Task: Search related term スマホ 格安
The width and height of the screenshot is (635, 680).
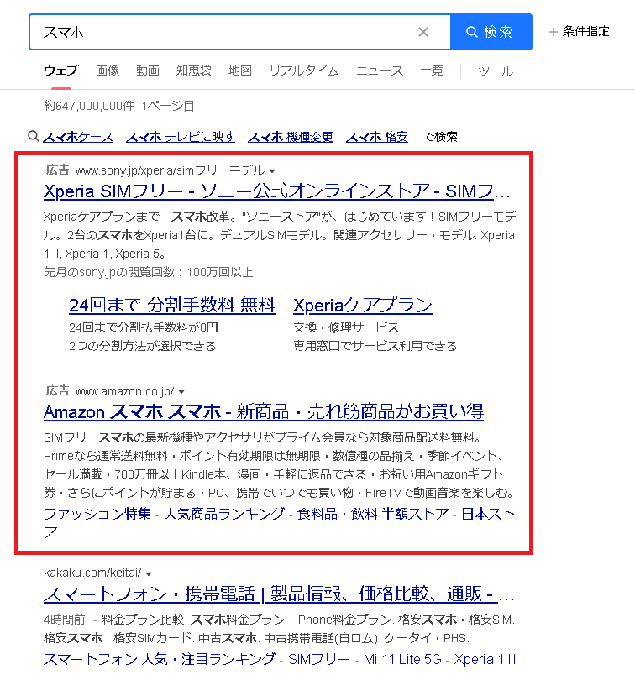Action: point(377,137)
